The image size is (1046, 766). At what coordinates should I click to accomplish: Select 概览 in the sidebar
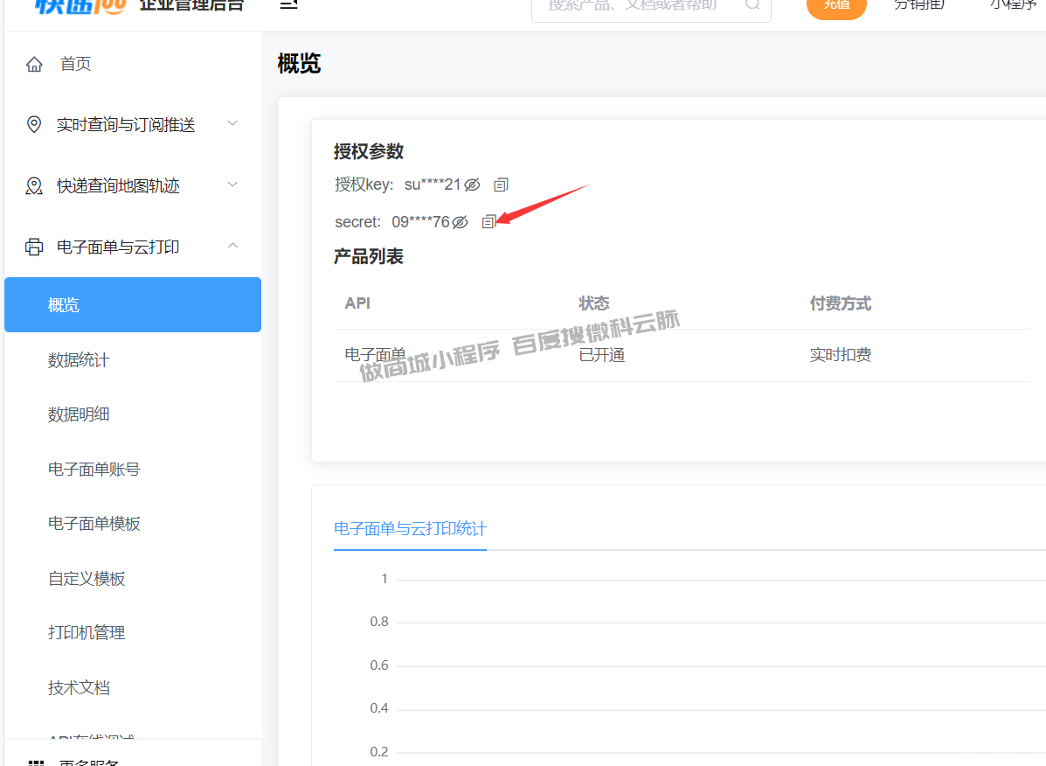click(133, 305)
